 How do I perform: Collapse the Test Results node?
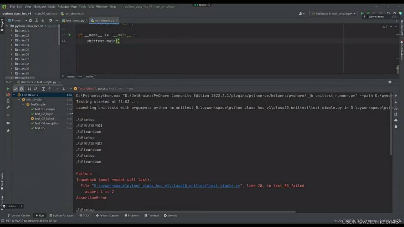point(14,95)
